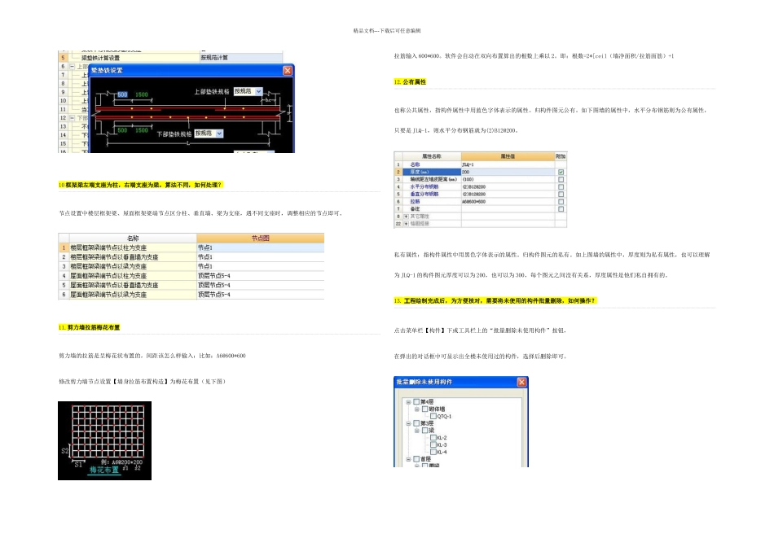Select row 楼层框架梁端节点以柱为支座
Viewport: 774px width, 547px height.
pyautogui.click(x=191, y=247)
